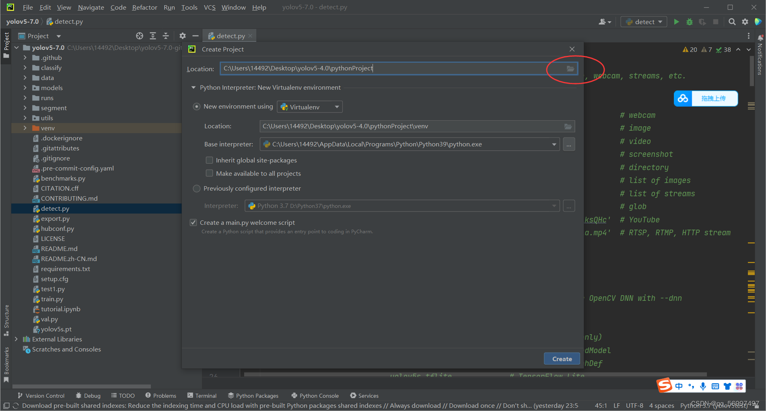Browse for project location folder

pos(570,68)
